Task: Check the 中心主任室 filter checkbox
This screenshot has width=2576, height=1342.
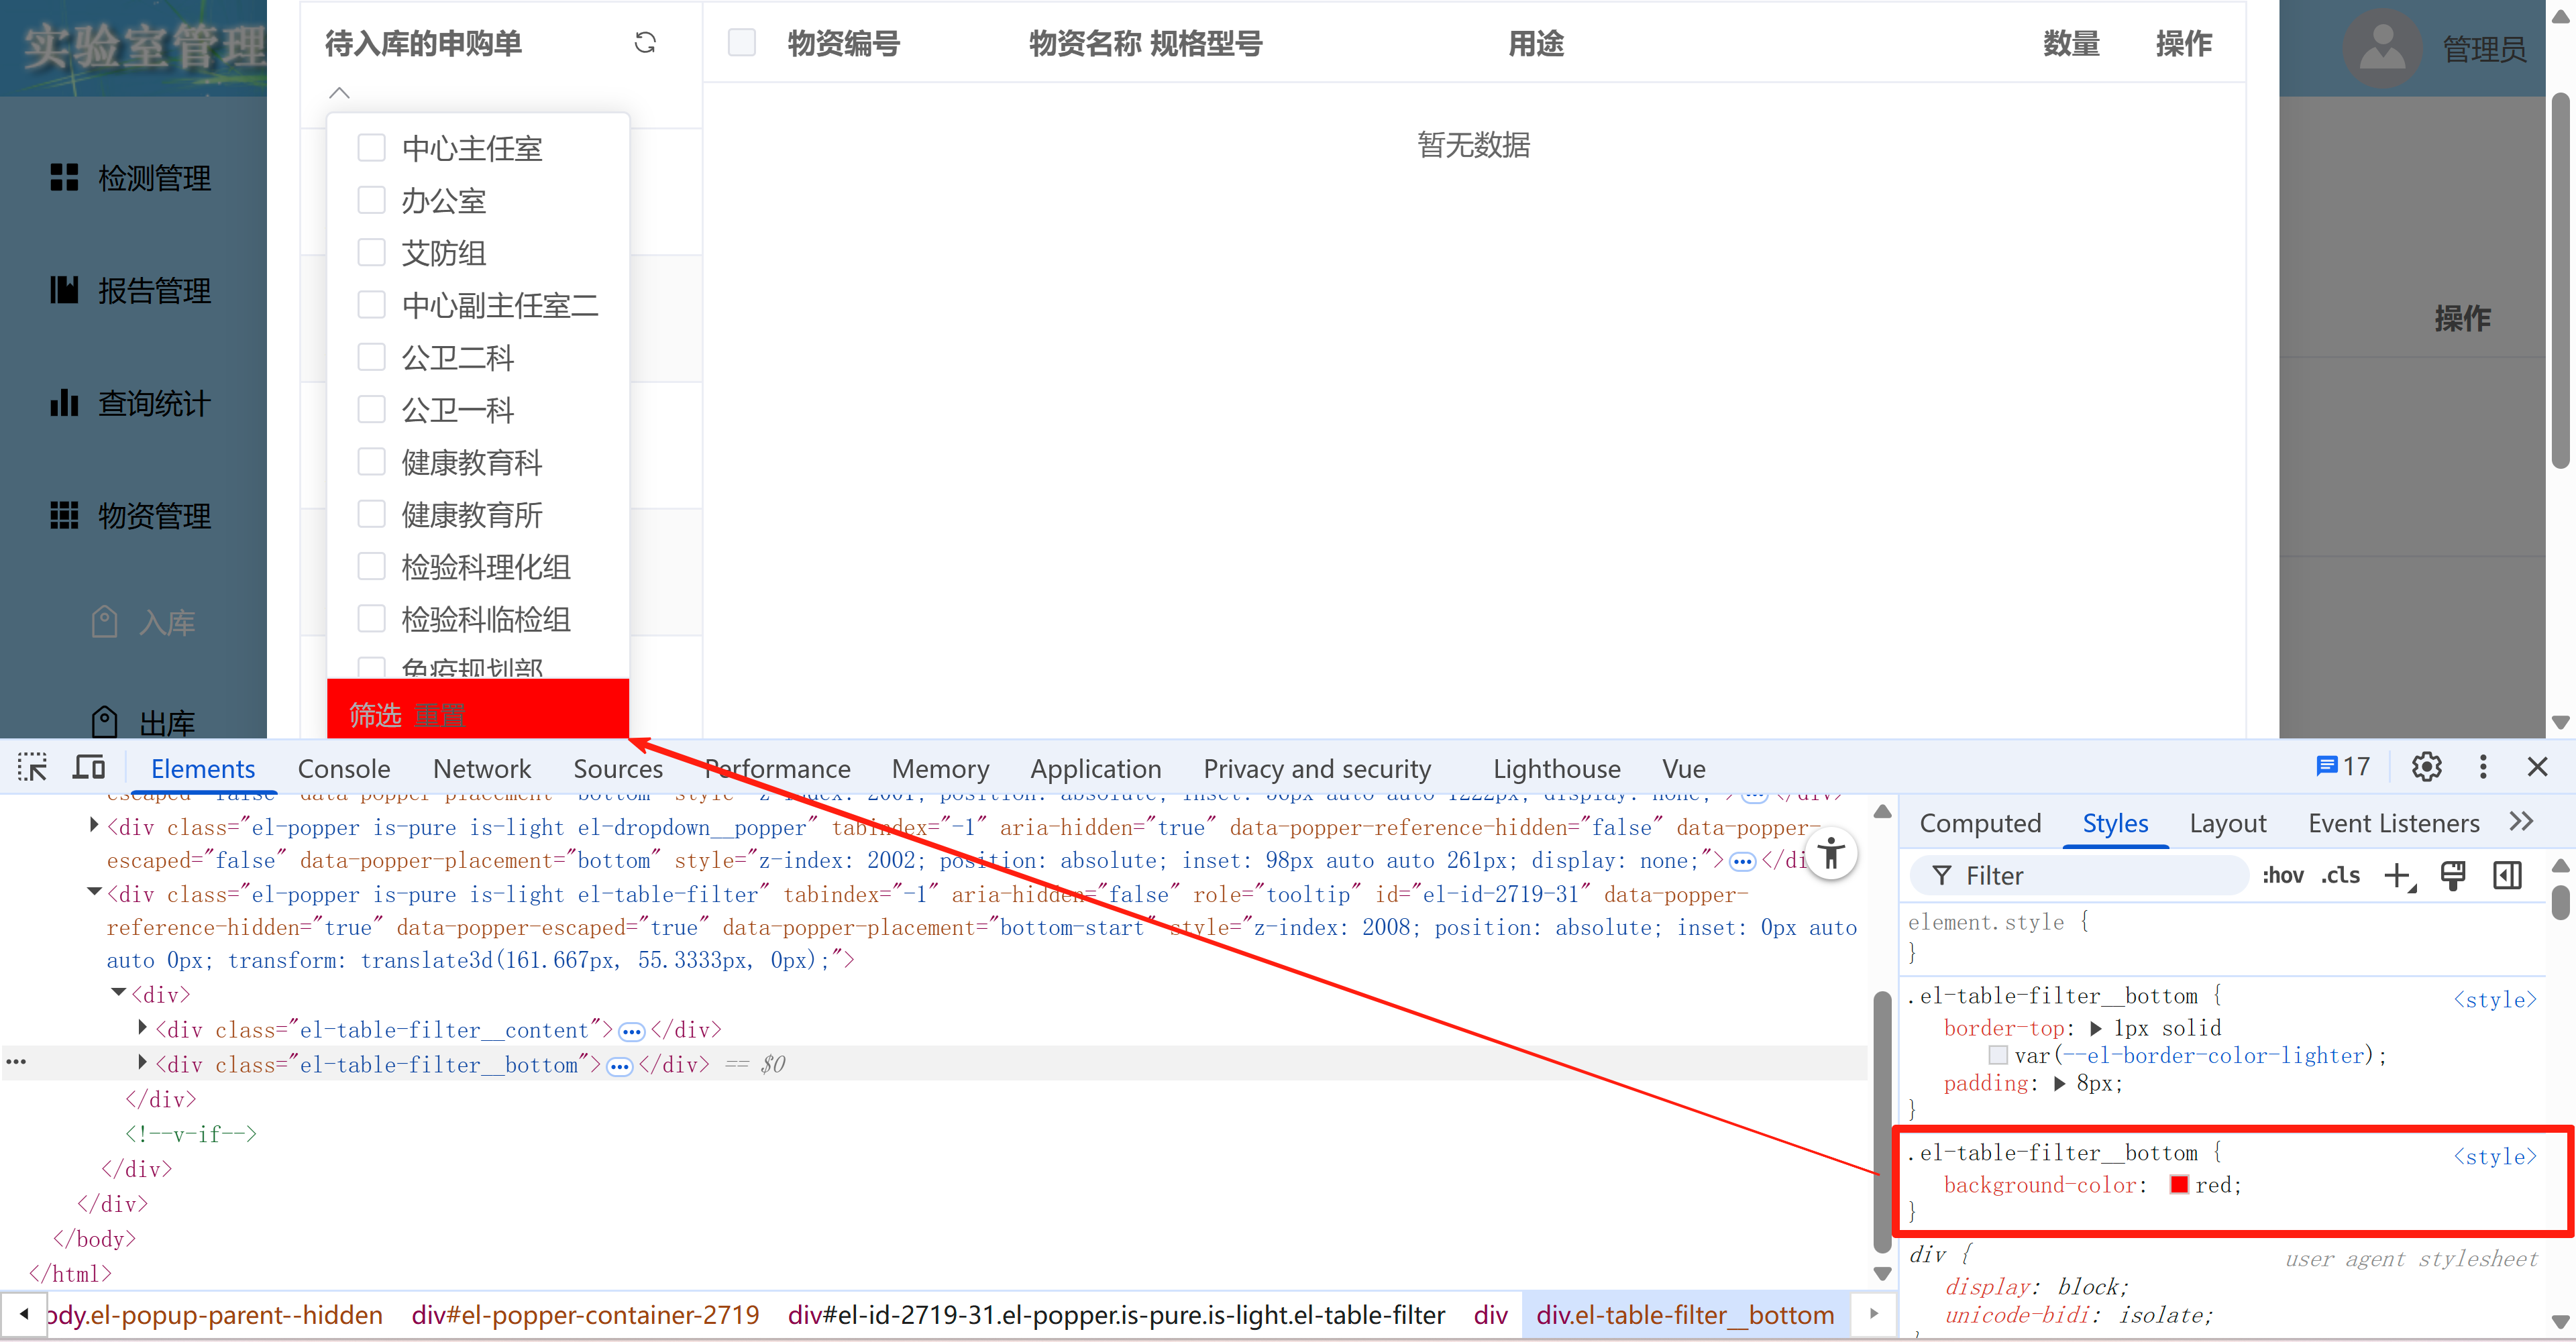Action: pos(371,148)
